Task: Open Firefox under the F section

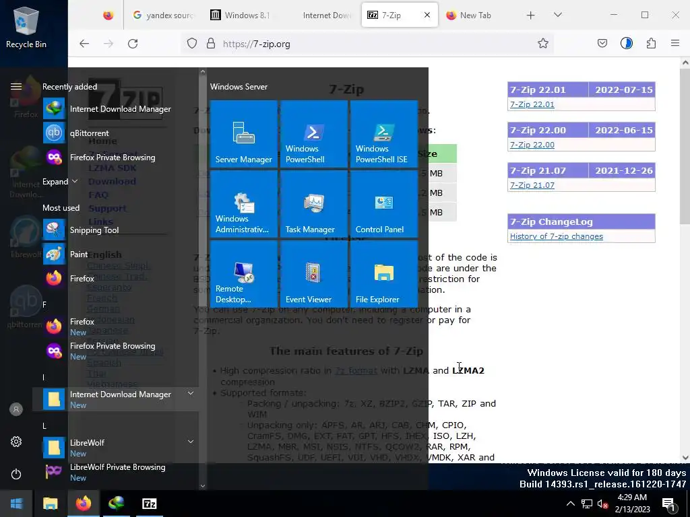Action: pyautogui.click(x=115, y=326)
